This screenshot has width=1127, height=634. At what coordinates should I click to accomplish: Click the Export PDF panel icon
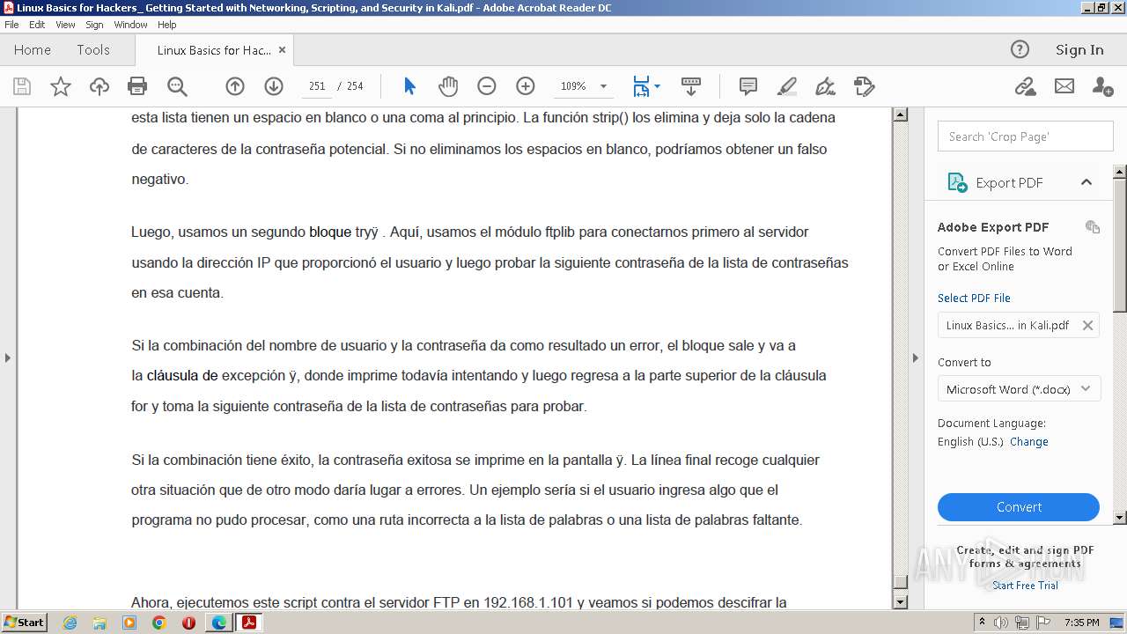[957, 182]
